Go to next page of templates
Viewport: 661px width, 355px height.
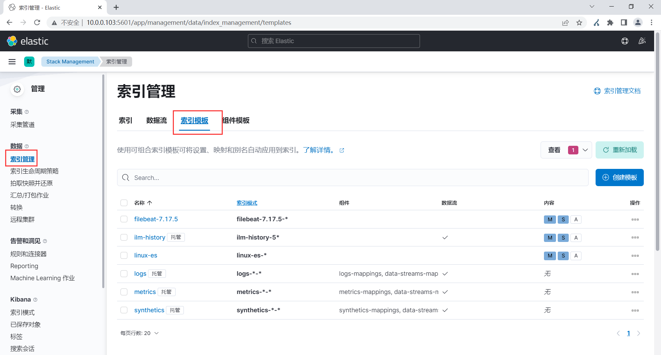(x=639, y=333)
